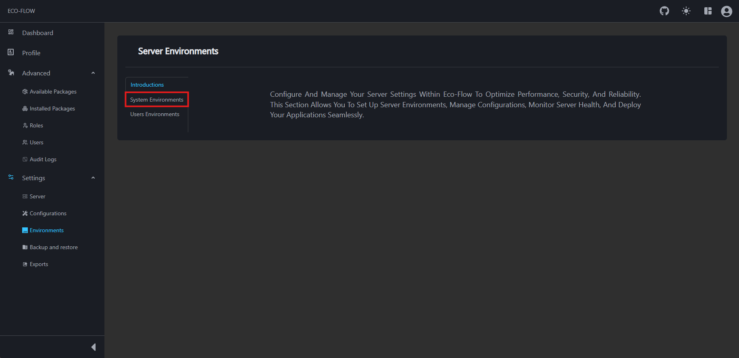Click the Settings menu label
Viewport: 739px width, 358px height.
33,178
